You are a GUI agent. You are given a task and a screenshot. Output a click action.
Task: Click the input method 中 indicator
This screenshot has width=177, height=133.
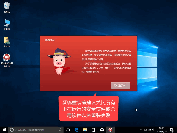(x=153, y=130)
